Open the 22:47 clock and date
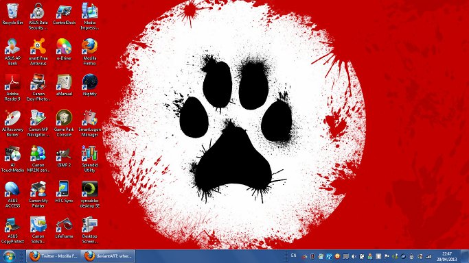Viewport: 469px width, 263px height. click(447, 256)
